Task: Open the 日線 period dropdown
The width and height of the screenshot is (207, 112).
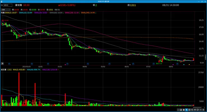Action: tap(6, 9)
